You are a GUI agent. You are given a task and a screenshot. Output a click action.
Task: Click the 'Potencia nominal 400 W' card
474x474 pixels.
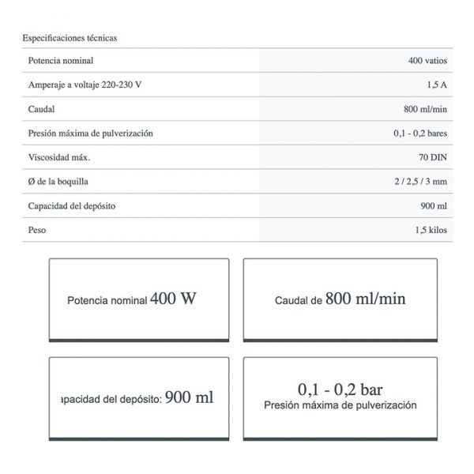139,300
